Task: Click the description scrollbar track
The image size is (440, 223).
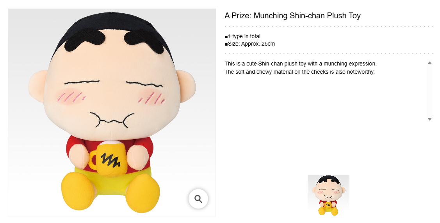Action: [x=429, y=91]
